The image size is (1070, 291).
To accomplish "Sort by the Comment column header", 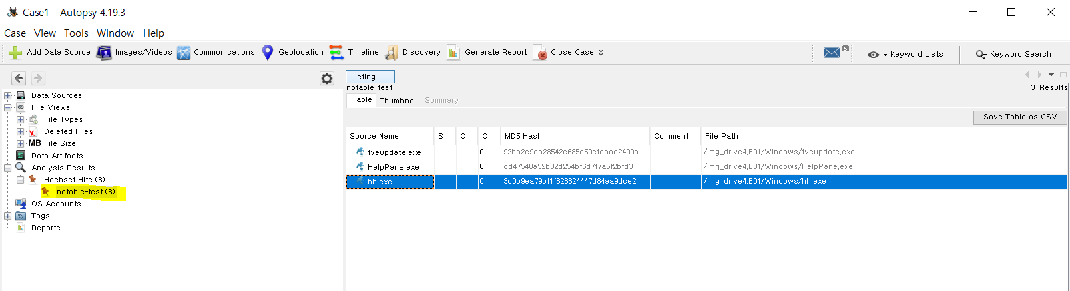I will (676, 136).
